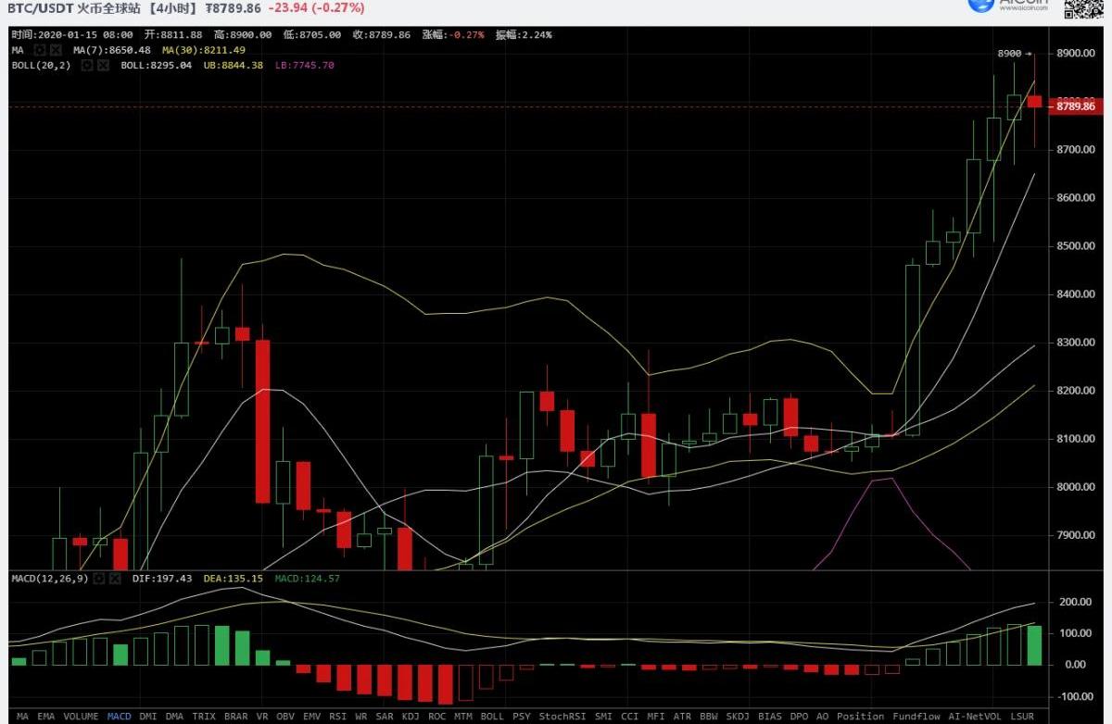Select the AI-NetVOL indicator

[974, 717]
